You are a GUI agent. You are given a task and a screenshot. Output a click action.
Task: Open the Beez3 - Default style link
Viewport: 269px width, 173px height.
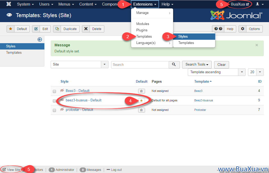[x=77, y=91]
